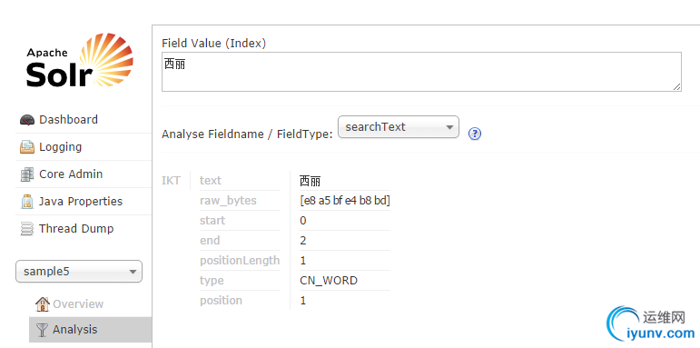The height and width of the screenshot is (348, 700).
Task: Click the textarea resize grip corner
Action: pyautogui.click(x=676, y=86)
